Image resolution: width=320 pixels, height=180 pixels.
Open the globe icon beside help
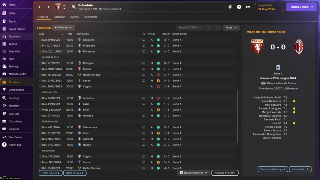[x=230, y=7]
